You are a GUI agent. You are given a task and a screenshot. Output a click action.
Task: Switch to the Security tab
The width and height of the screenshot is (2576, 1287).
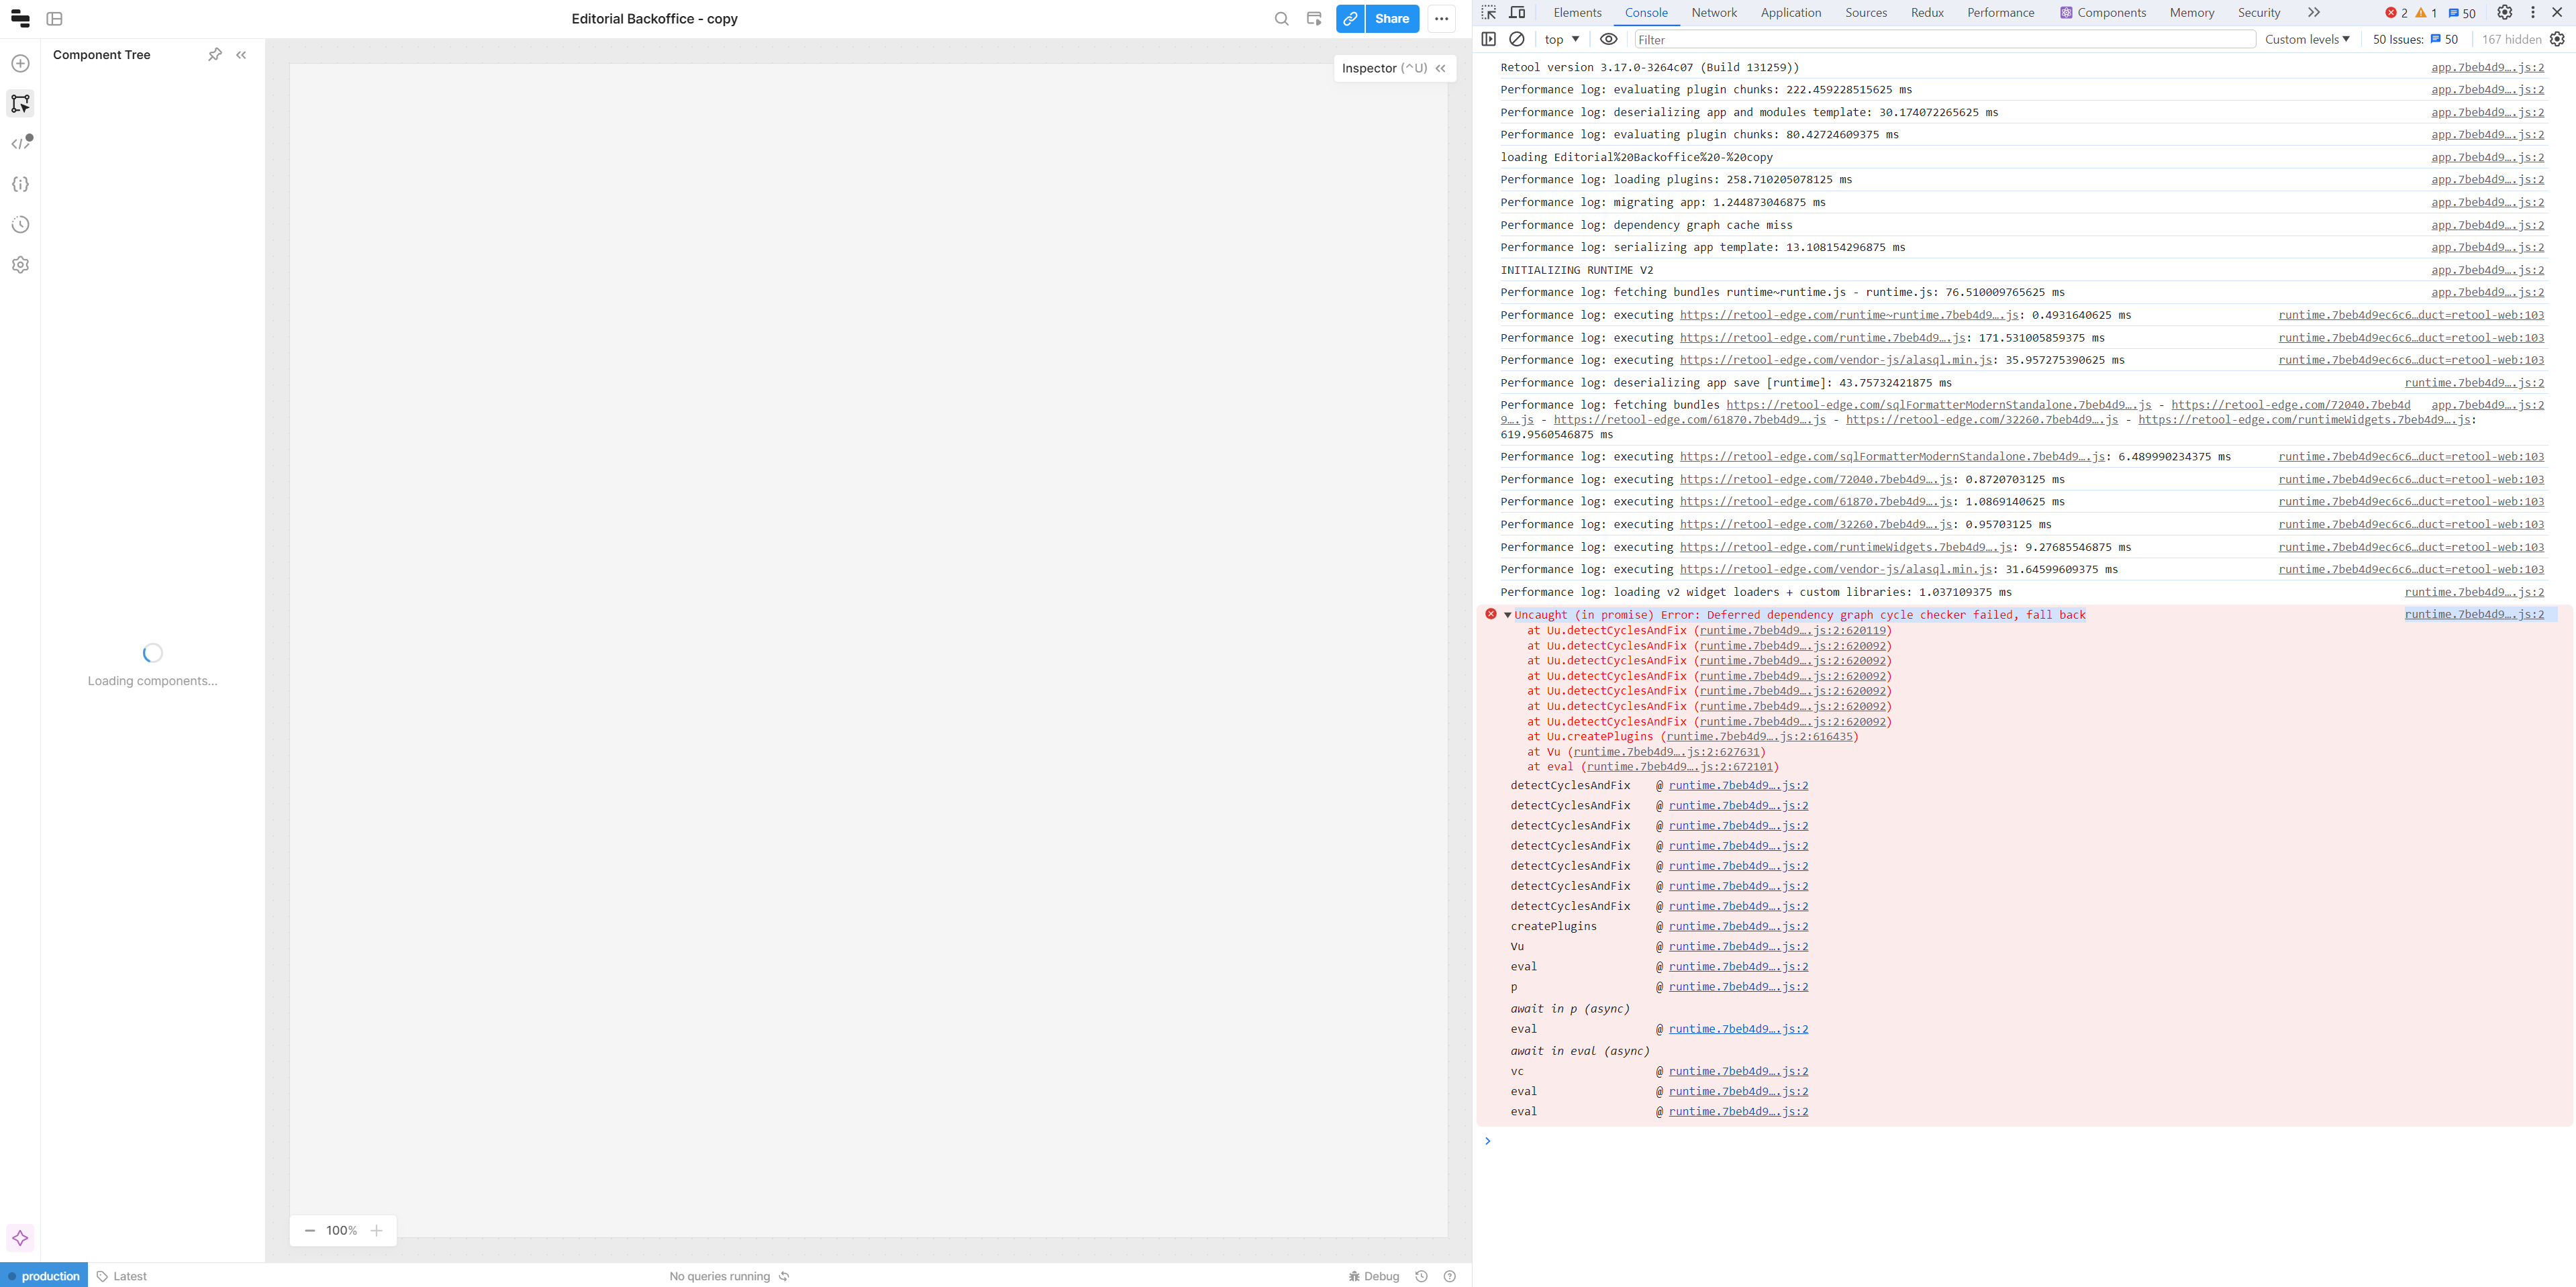pos(2259,12)
